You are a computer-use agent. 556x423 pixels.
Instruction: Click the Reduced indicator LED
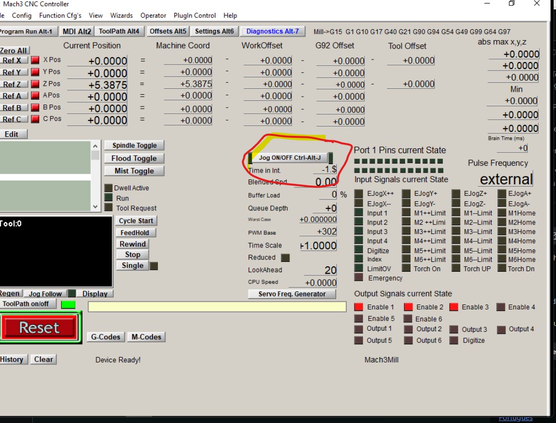tap(285, 257)
